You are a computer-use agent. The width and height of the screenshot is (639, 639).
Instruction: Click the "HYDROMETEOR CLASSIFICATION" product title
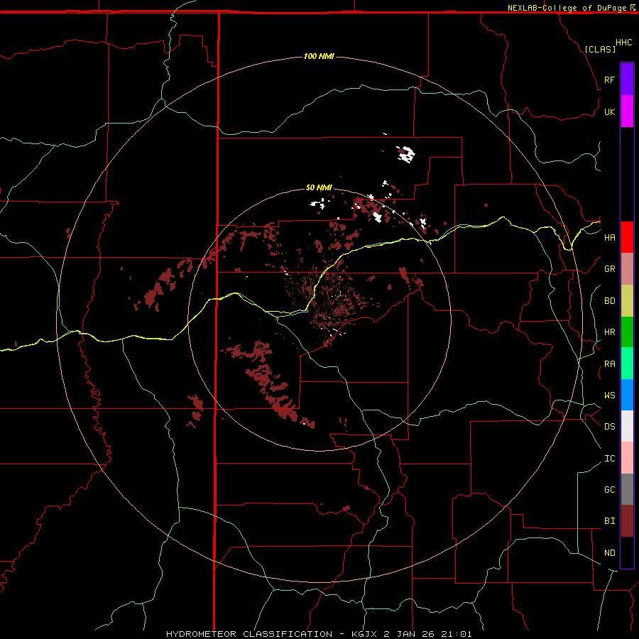tap(249, 634)
